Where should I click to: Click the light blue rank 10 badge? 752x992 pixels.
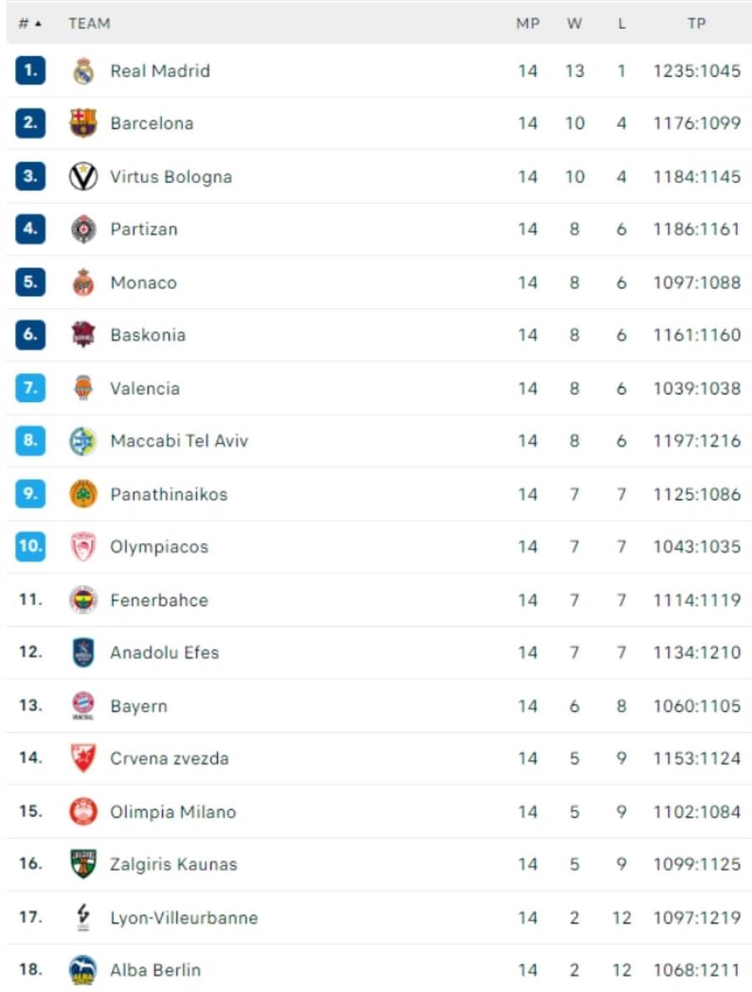[x=30, y=546]
